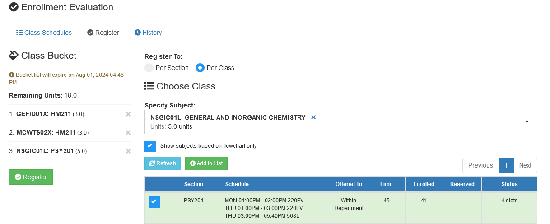
Task: Uncheck Show subjects based on flowchart only
Action: [x=150, y=146]
